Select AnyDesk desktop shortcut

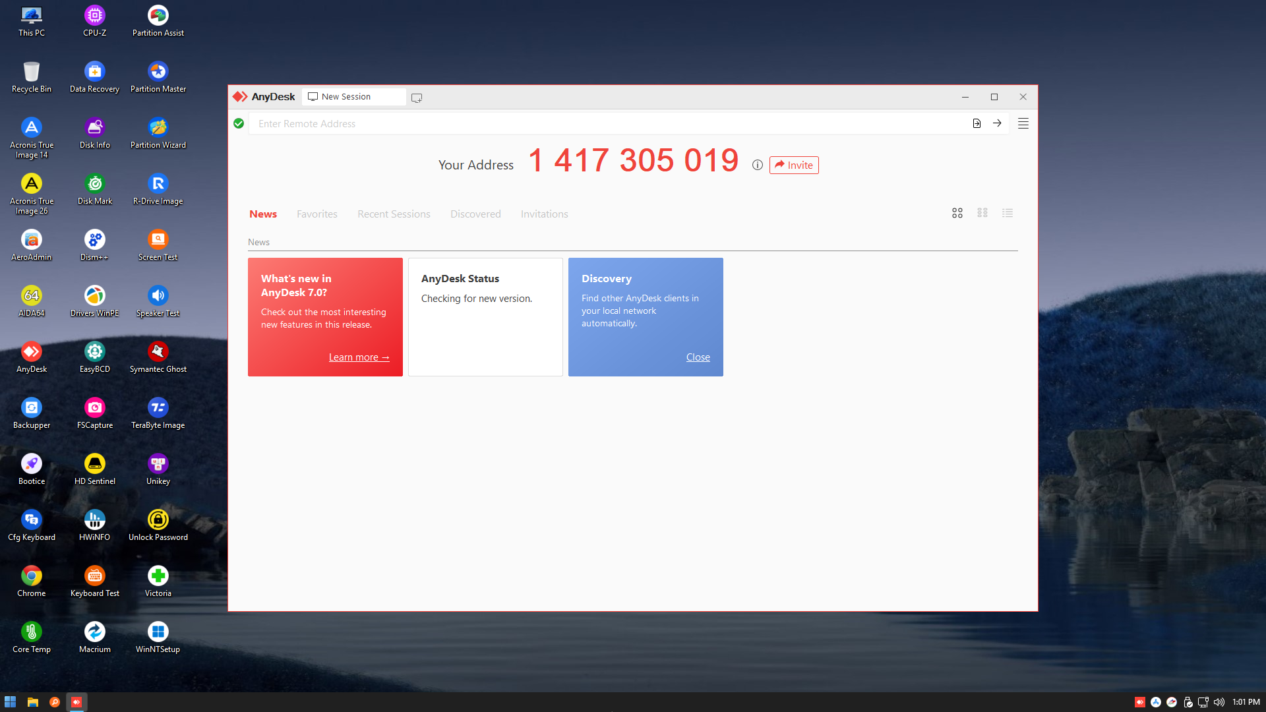coord(32,357)
